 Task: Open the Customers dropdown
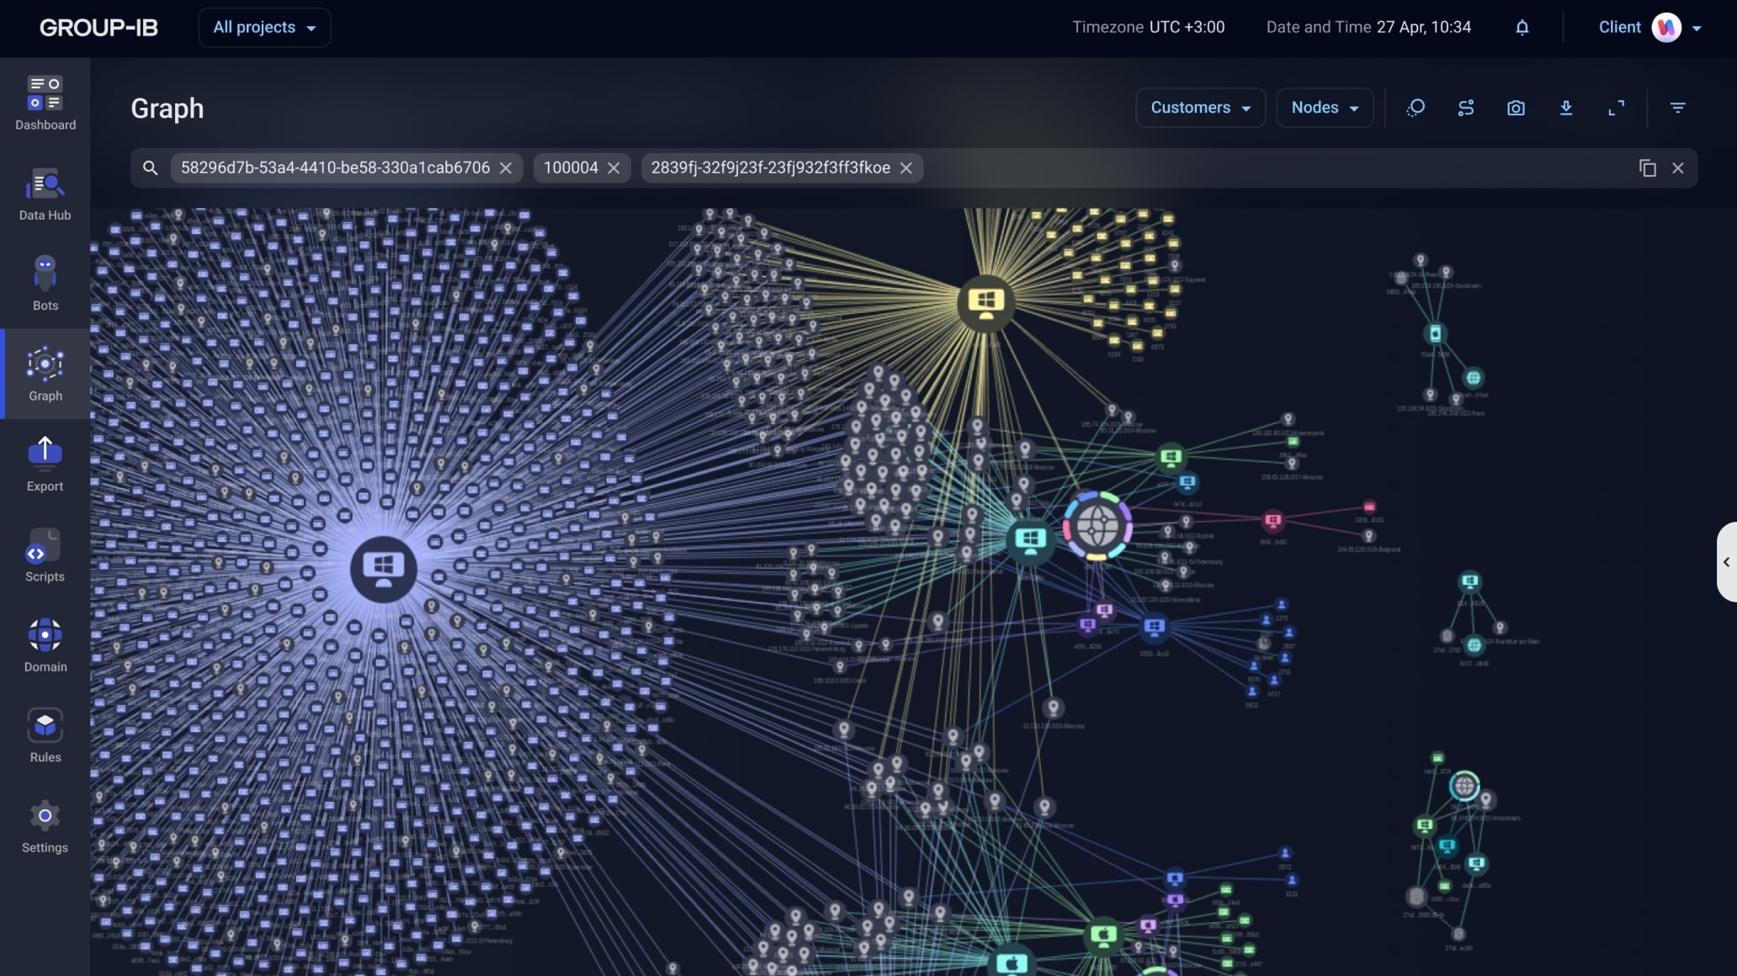click(1200, 108)
